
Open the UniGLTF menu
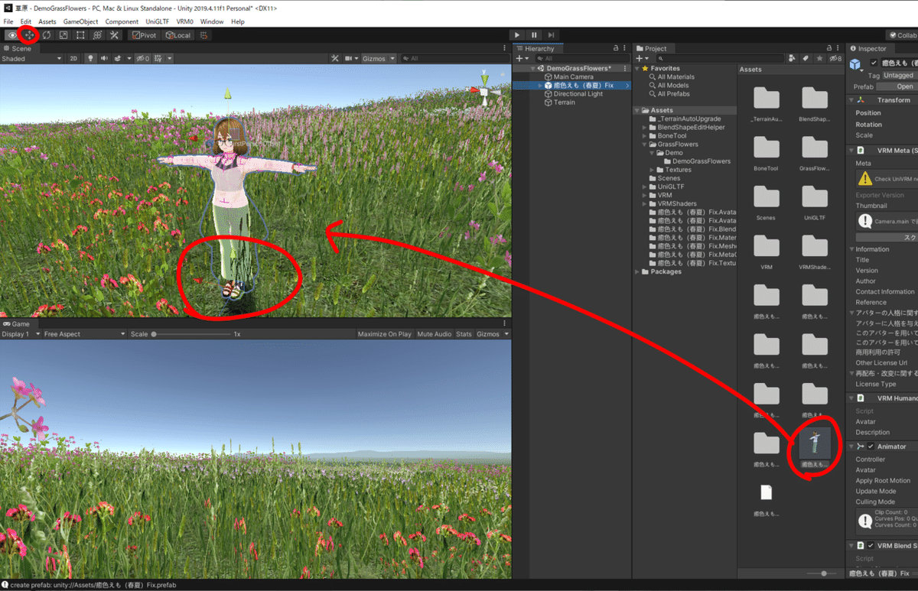[158, 21]
